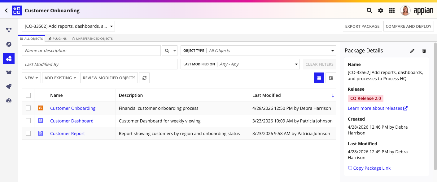Click '4/28/2026 12:50 PM by Debra Harrison' cell
Image resolution: width=437 pixels, height=182 pixels.
[292, 108]
